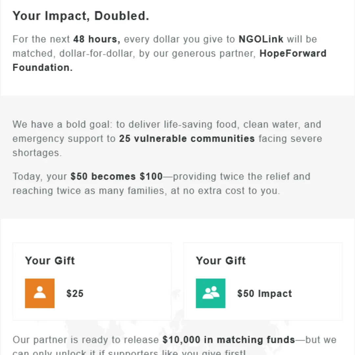Click the bold "NGOLink" organization name
This screenshot has width=355, height=355.
tap(261, 39)
